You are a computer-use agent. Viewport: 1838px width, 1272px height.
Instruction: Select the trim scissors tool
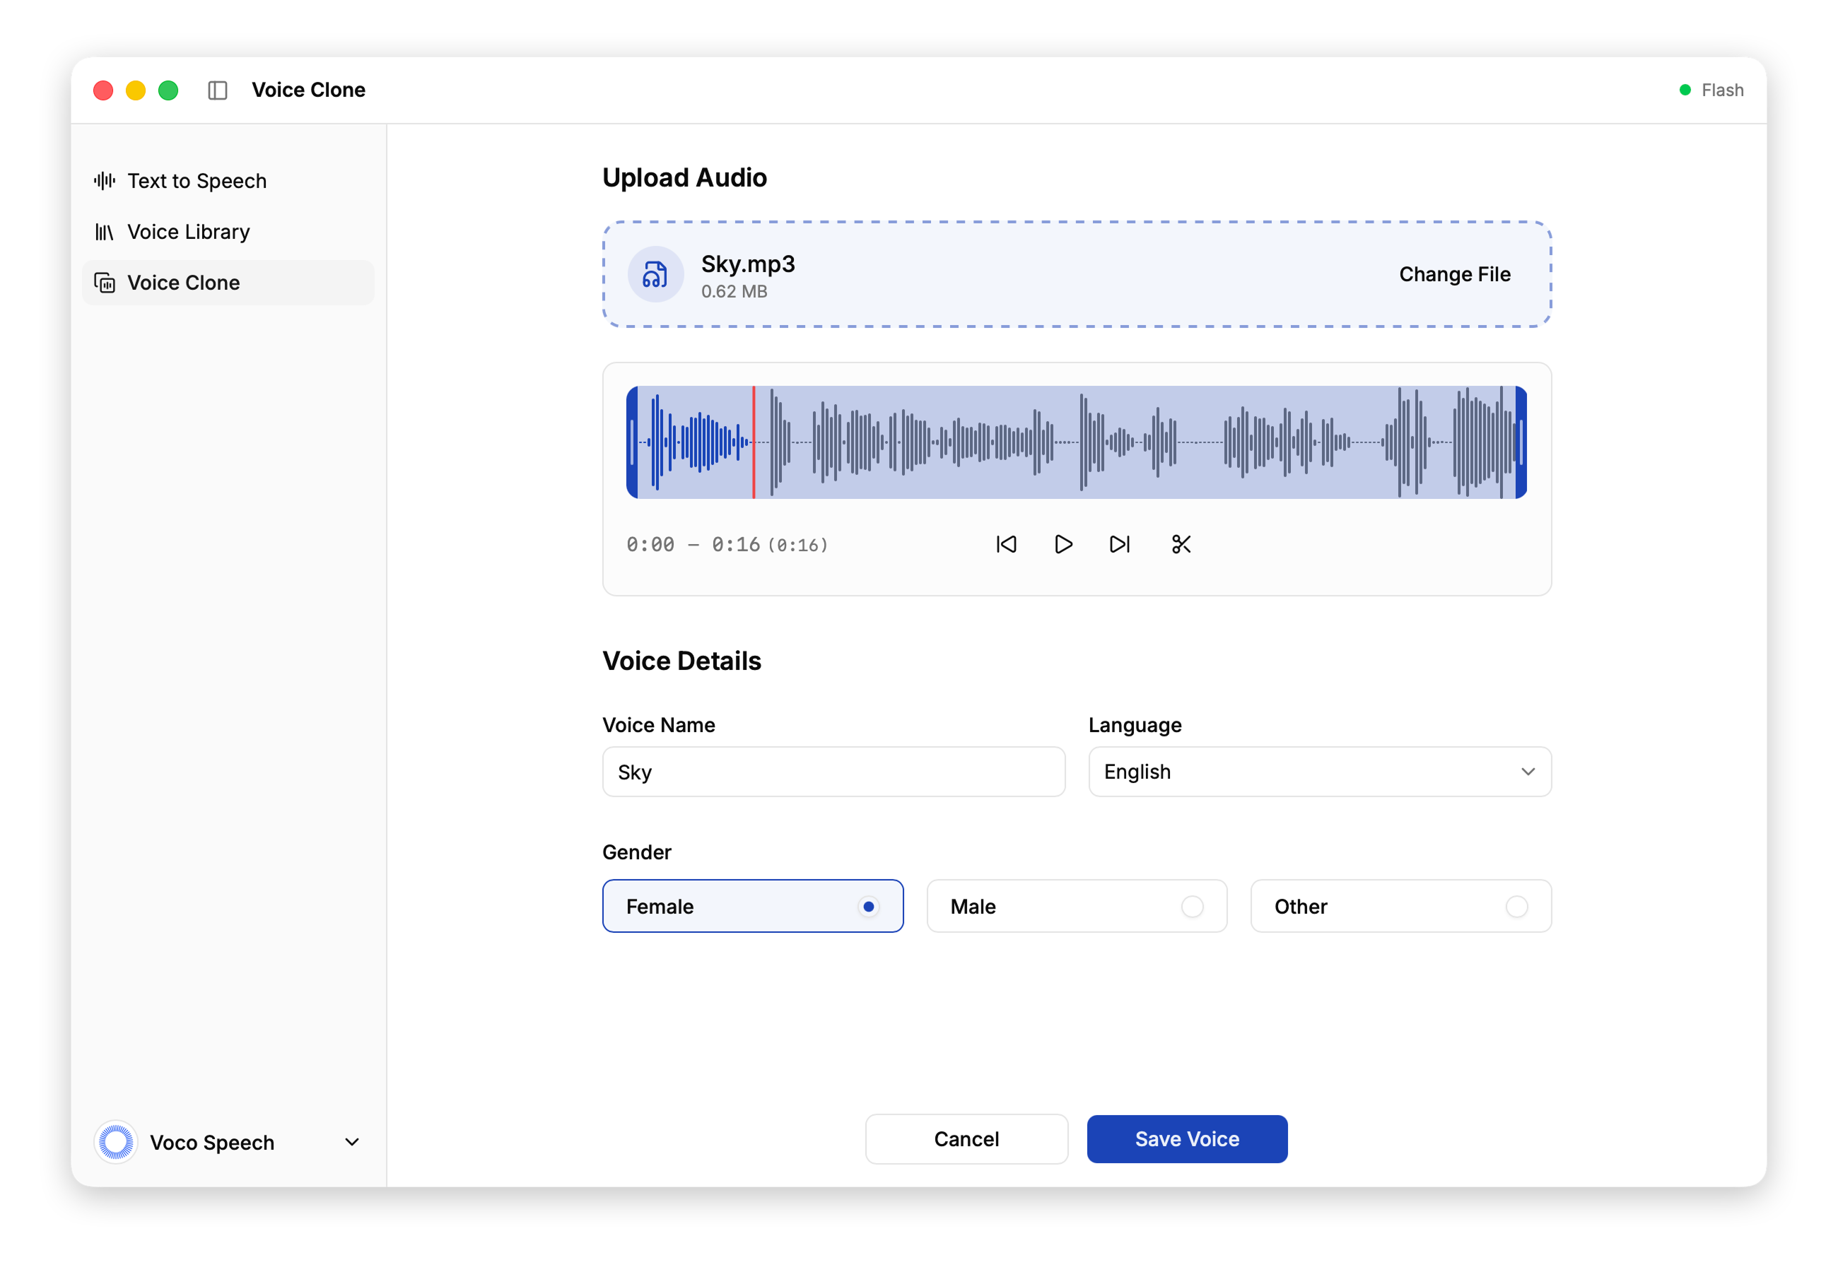point(1181,544)
